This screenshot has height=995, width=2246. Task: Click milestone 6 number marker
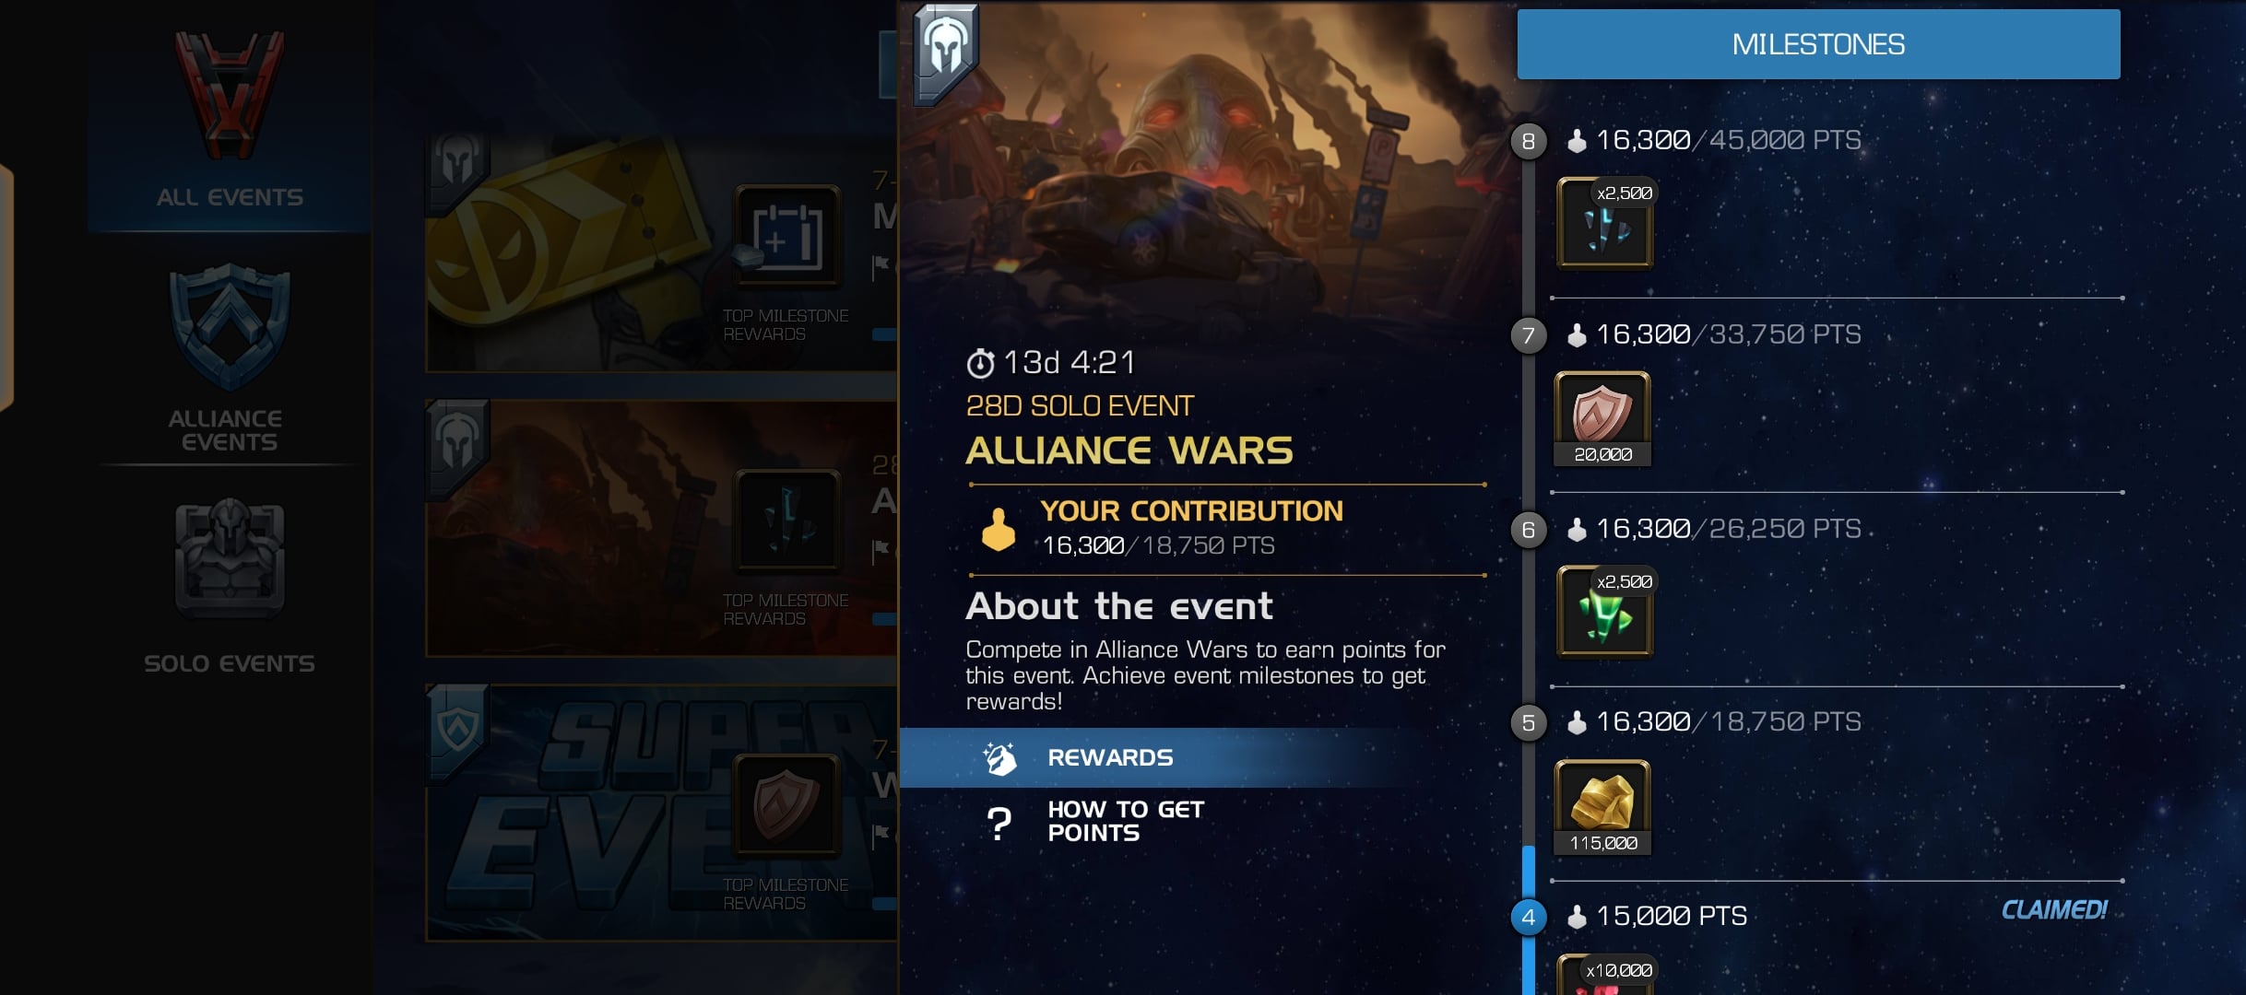[1529, 530]
